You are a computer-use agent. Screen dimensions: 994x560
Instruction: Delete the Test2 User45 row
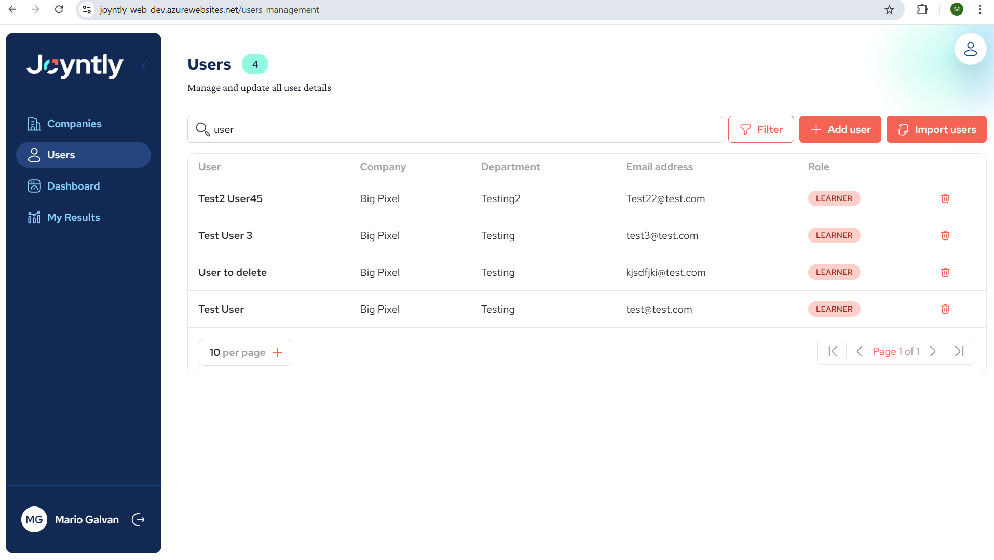pos(945,198)
